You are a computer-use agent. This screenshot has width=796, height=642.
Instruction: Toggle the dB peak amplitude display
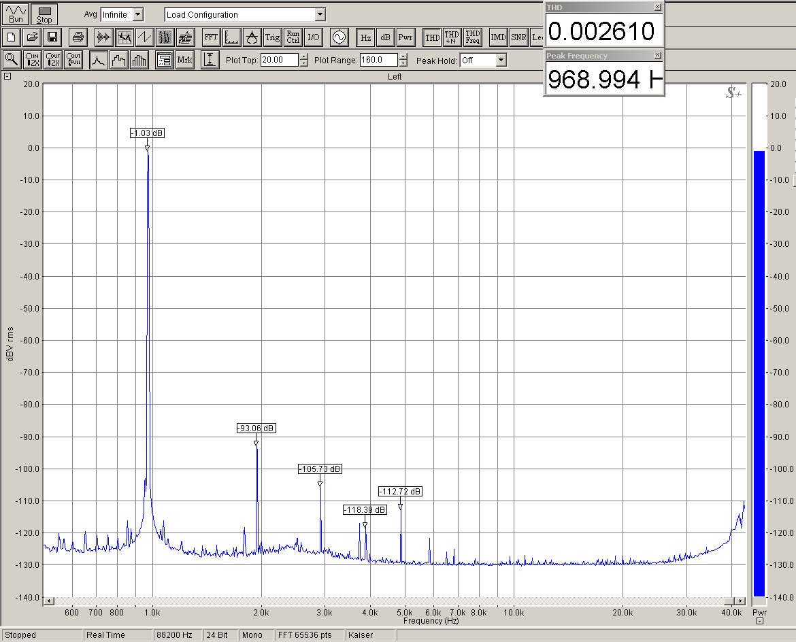tap(385, 37)
